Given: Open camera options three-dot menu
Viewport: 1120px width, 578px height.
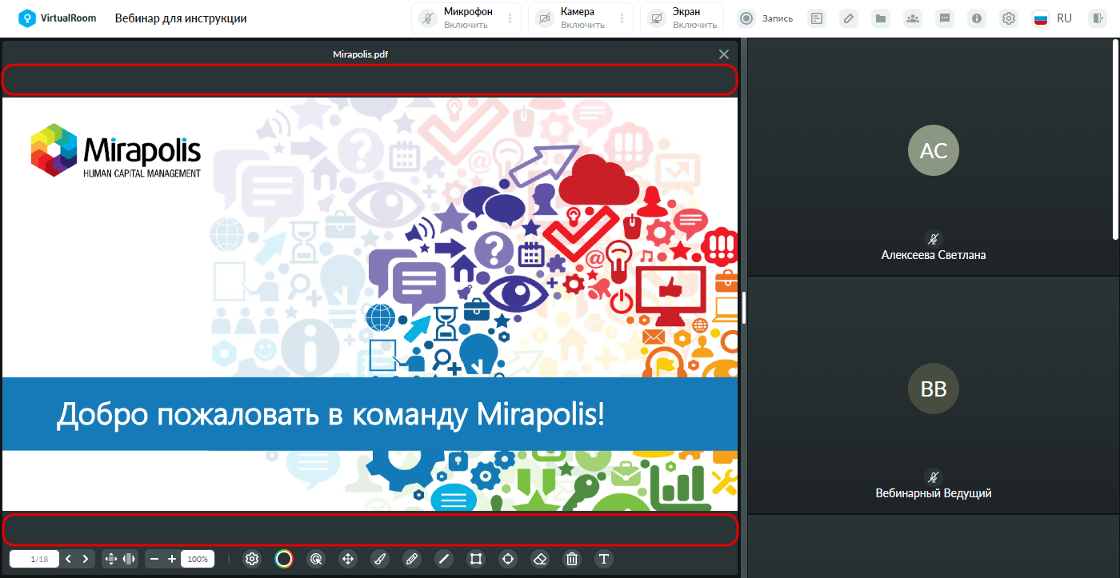Looking at the screenshot, I should (622, 18).
